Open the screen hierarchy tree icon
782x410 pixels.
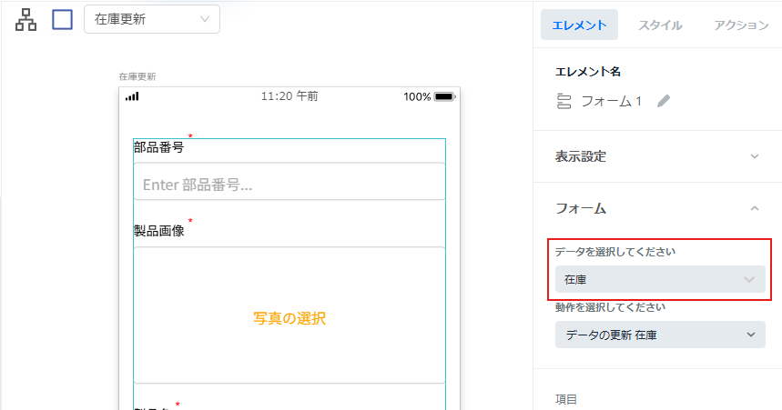[x=25, y=20]
